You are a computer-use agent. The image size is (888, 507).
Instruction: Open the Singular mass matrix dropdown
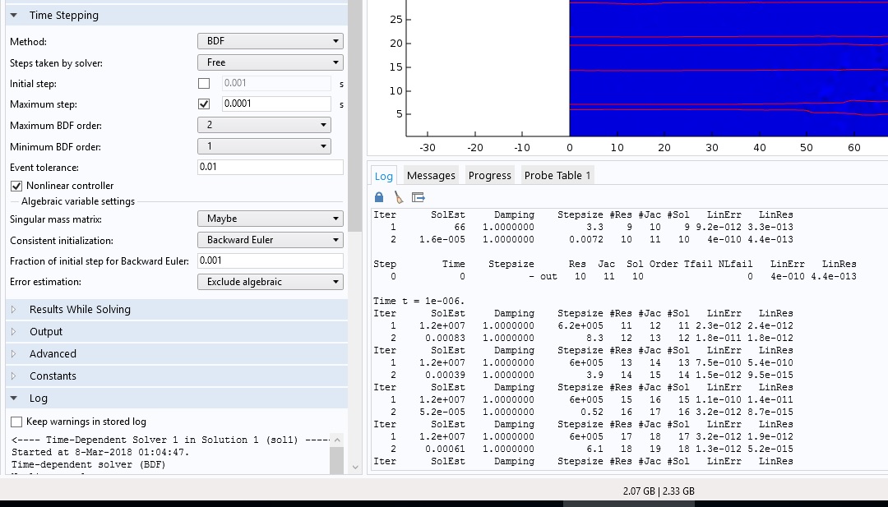[270, 219]
